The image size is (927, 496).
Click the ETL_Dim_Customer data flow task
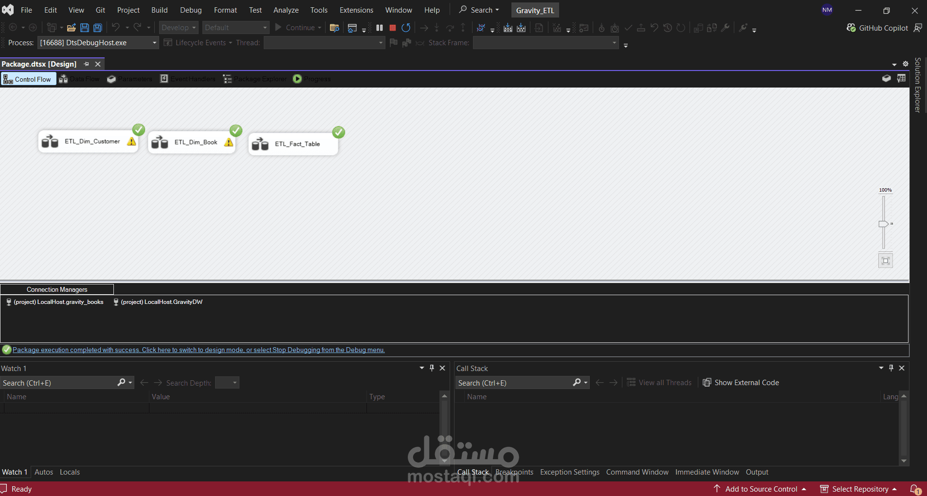(x=88, y=142)
